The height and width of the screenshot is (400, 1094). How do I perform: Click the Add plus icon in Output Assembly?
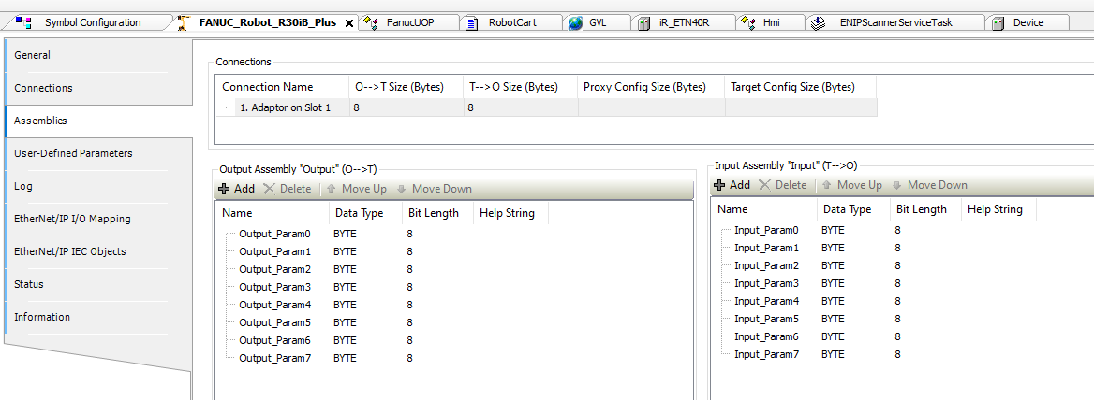click(224, 189)
